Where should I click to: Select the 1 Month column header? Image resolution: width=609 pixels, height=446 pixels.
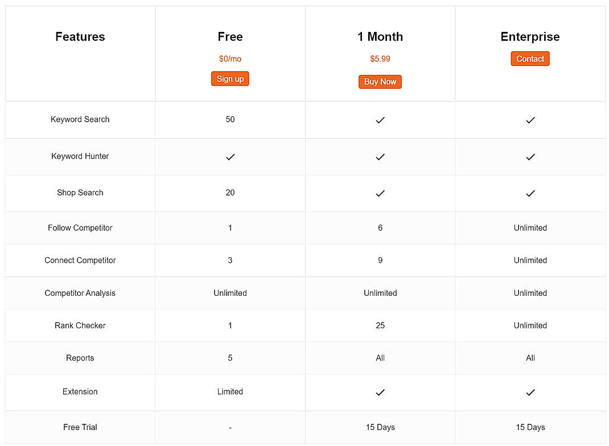(x=380, y=36)
